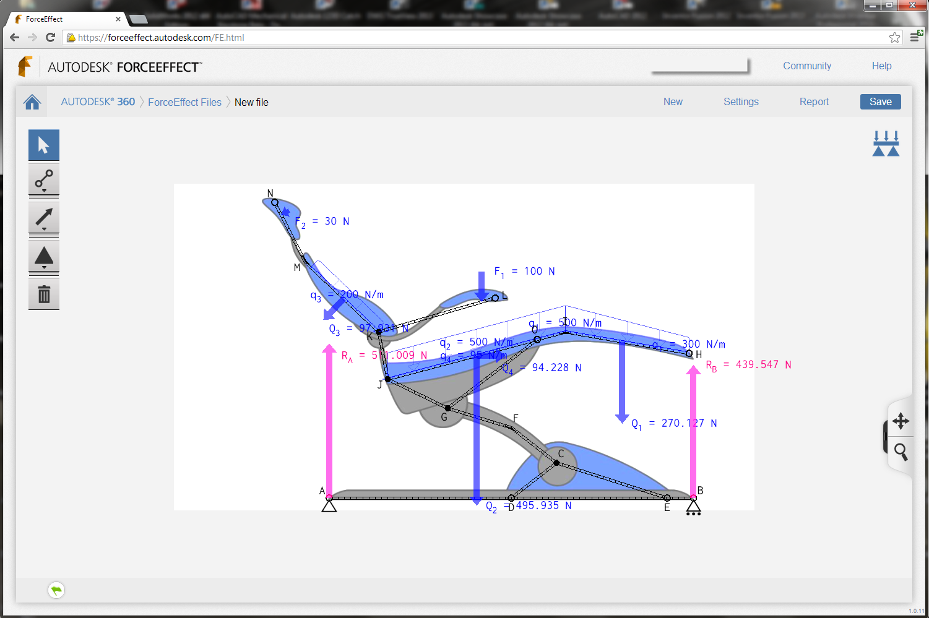The height and width of the screenshot is (618, 929).
Task: Click the green feedback bubble icon
Action: tap(56, 590)
